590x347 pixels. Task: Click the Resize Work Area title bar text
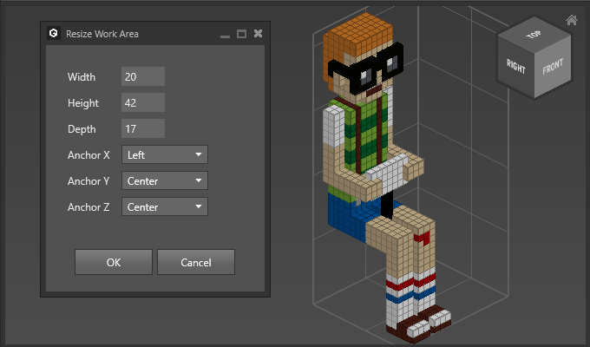102,34
